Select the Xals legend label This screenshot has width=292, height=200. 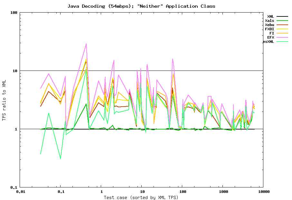269,21
